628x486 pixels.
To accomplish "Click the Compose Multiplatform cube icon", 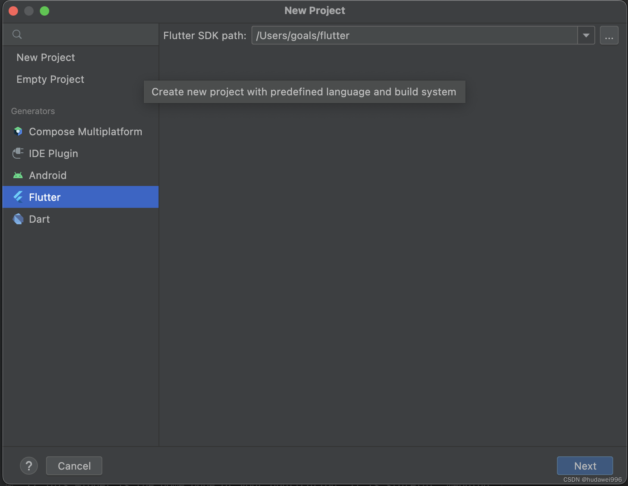I will [18, 131].
